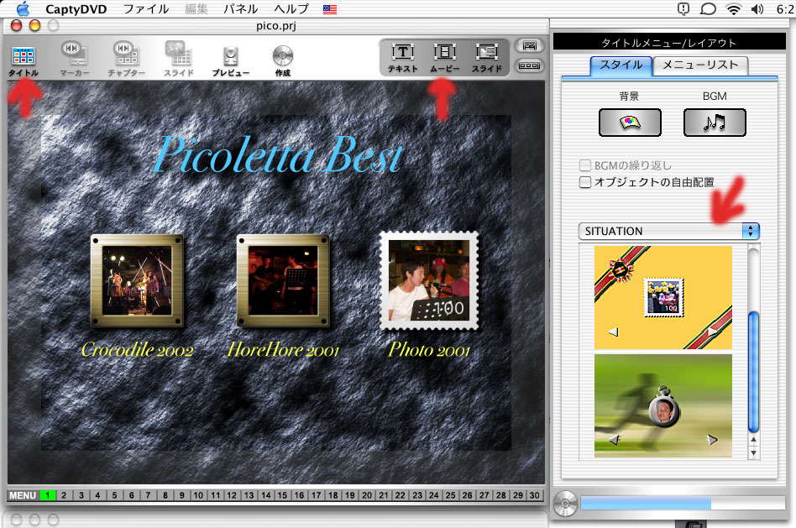Viewport: 796px width, 528px height.
Task: Jump to menu page 5 marker
Action: click(x=112, y=495)
